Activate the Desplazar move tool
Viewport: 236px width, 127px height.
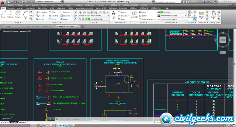pyautogui.click(x=42, y=12)
